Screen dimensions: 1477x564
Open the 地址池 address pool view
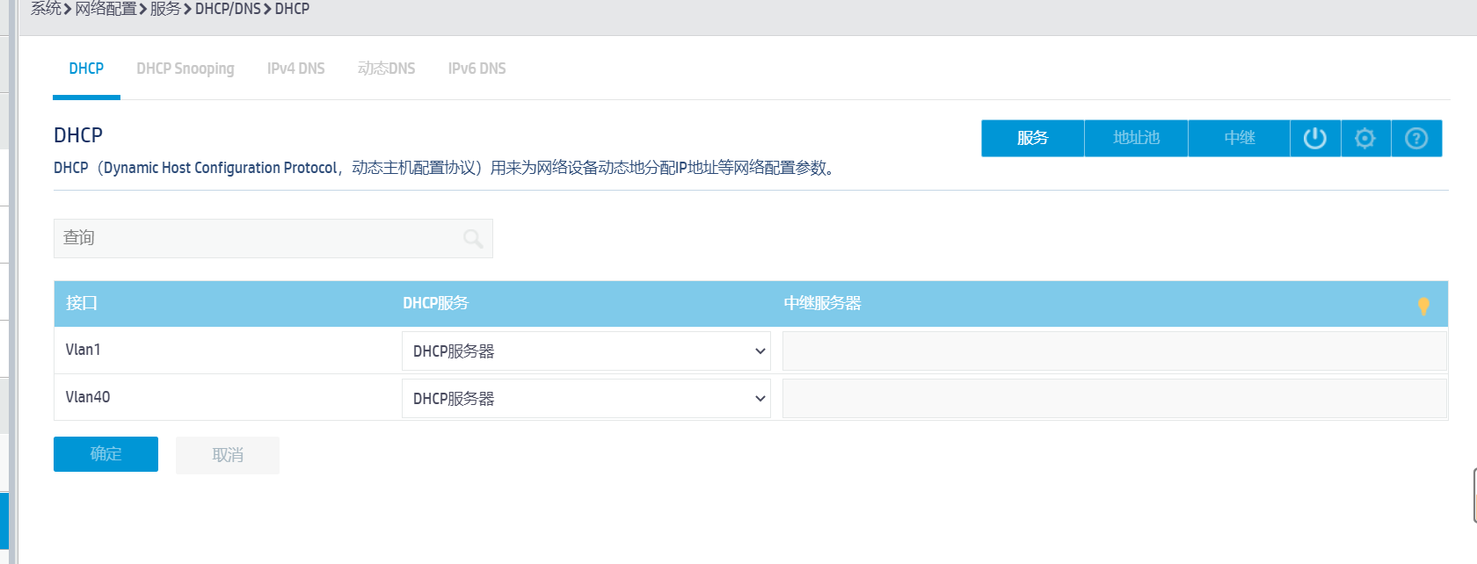(x=1136, y=139)
